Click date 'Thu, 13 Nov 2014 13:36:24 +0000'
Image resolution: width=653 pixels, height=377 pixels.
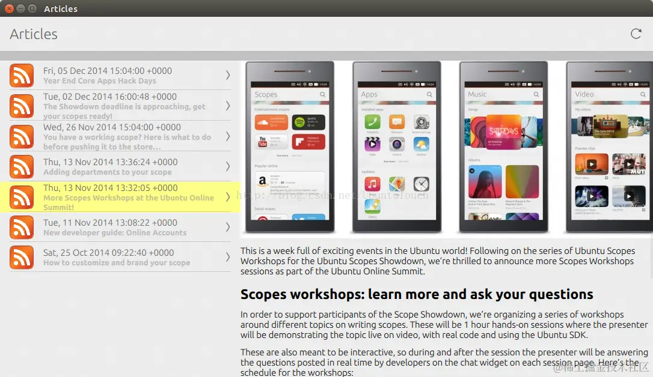(111, 162)
